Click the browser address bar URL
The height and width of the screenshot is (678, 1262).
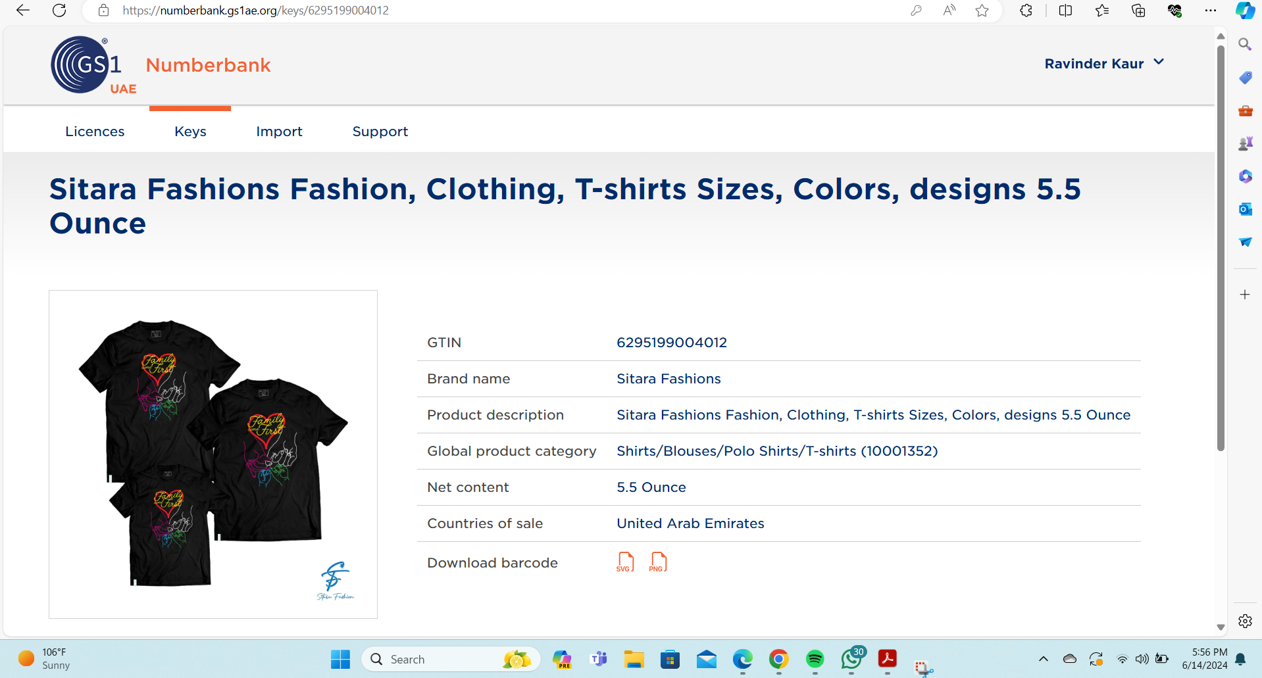tap(255, 11)
